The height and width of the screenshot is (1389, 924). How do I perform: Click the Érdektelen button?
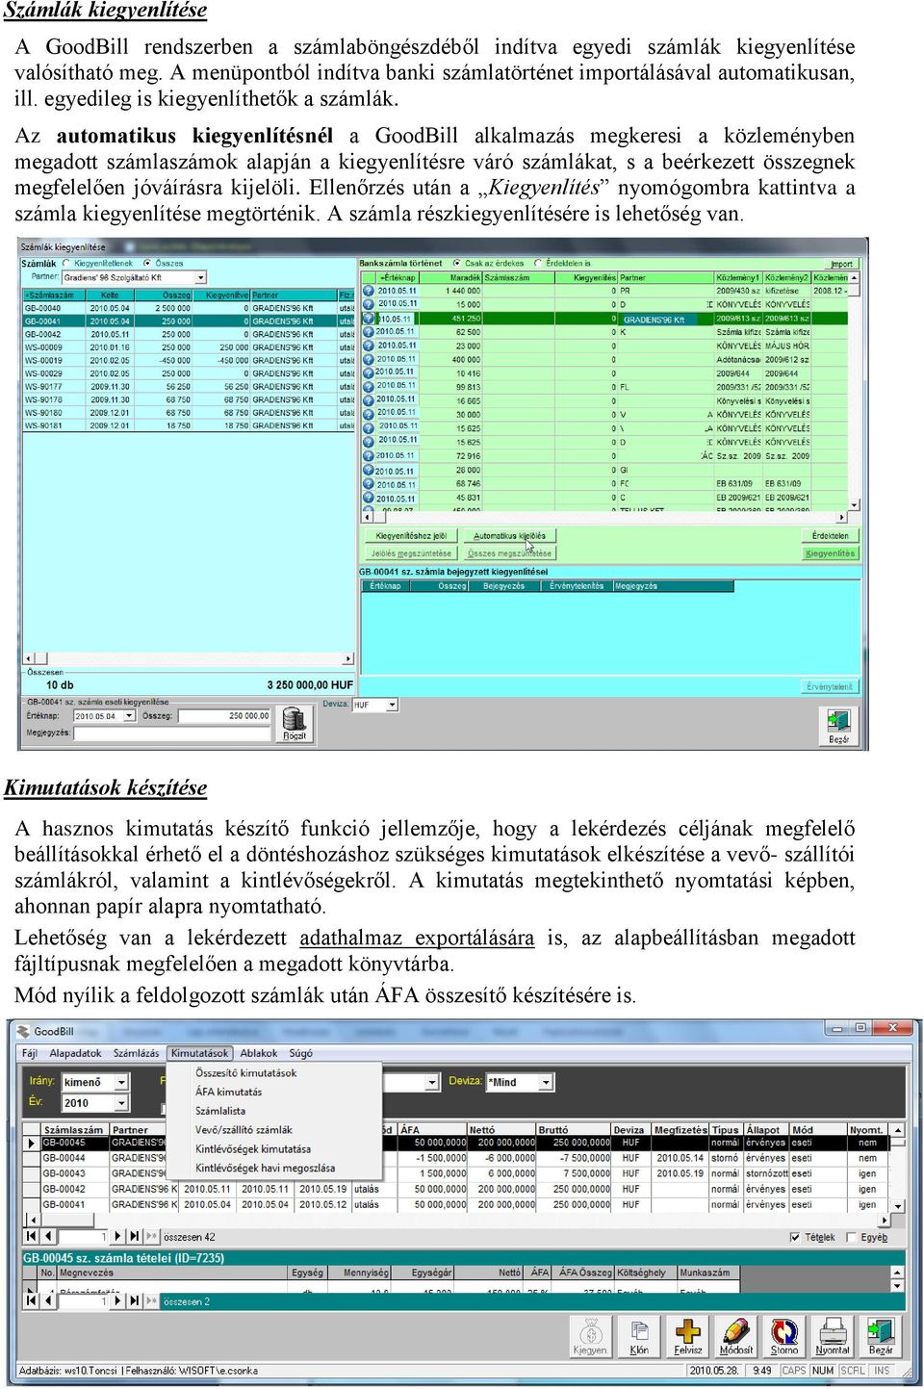coord(830,535)
